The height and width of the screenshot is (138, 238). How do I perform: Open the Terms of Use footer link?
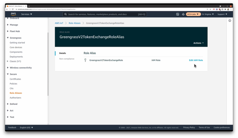(204, 127)
